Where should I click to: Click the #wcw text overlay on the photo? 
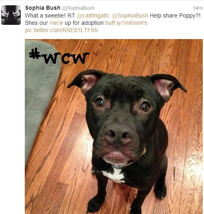[59, 56]
